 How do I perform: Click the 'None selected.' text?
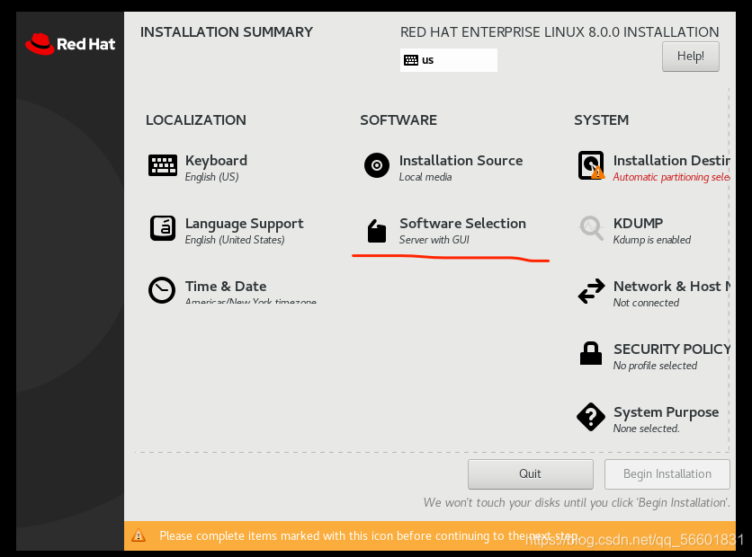[647, 429]
